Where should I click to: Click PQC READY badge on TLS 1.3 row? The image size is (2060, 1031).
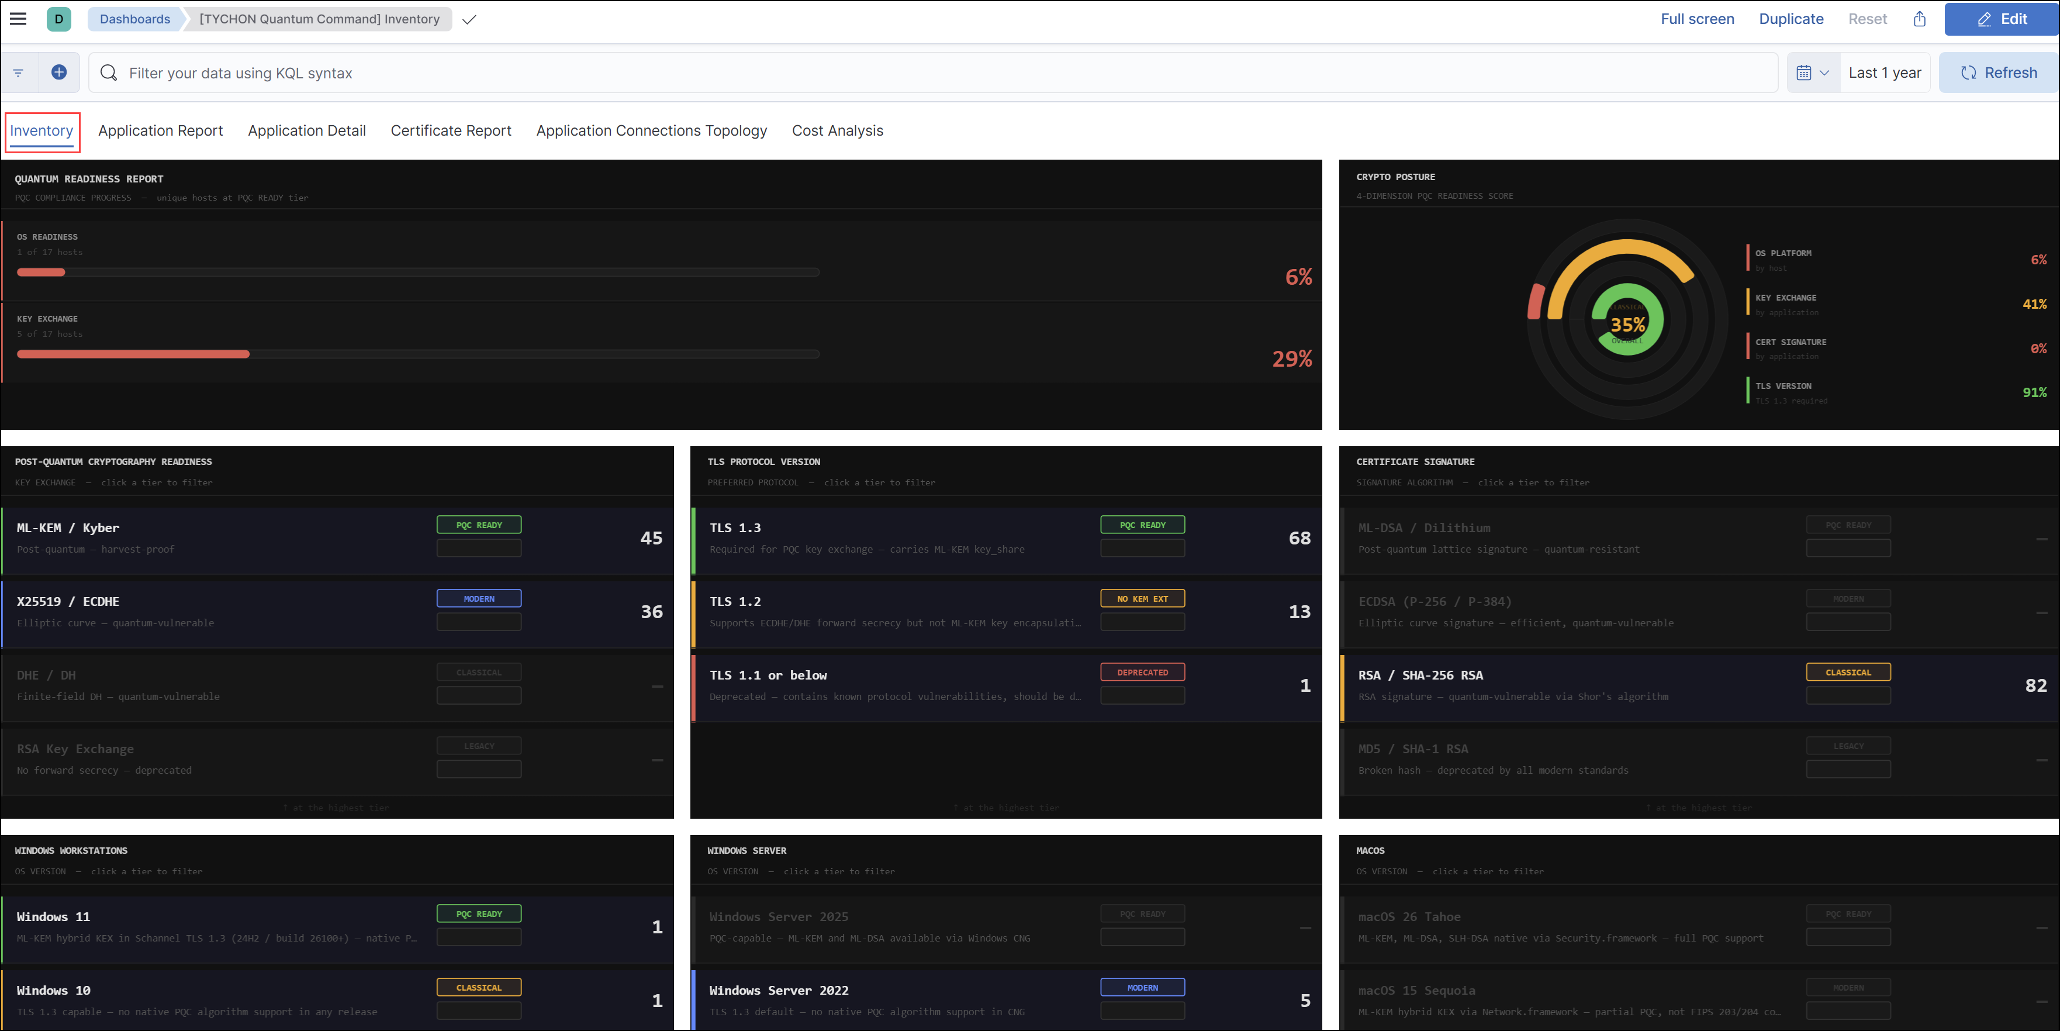[x=1142, y=525]
